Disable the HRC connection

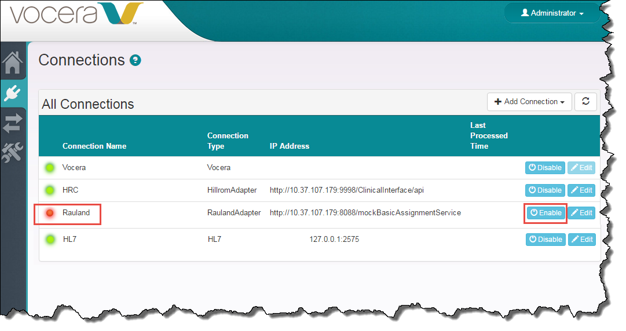click(545, 190)
